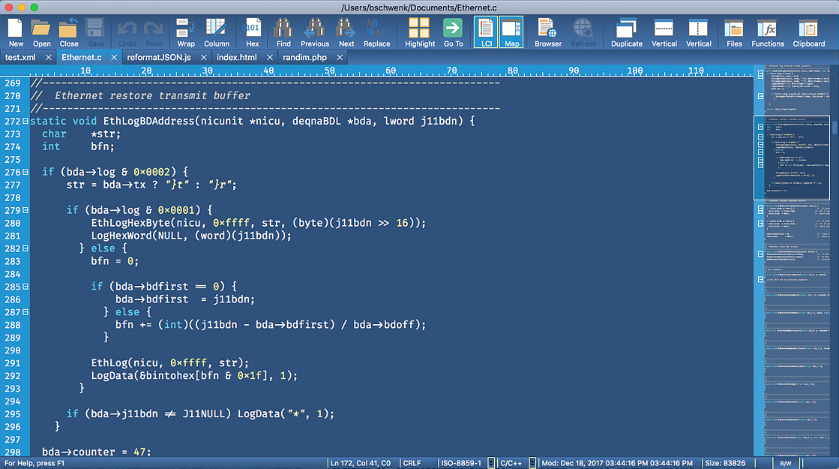Viewport: 839px width, 469px height.
Task: Toggle Hex editing mode
Action: pyautogui.click(x=253, y=32)
